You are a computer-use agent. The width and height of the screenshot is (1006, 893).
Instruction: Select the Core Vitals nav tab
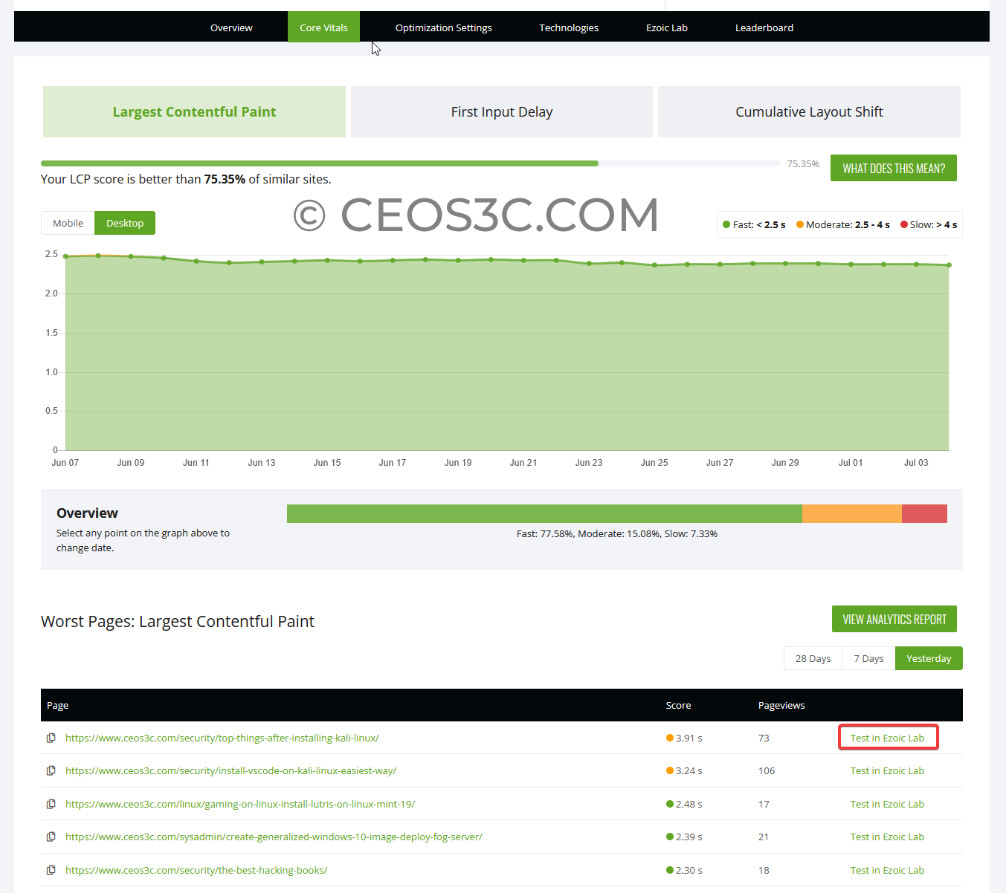323,27
